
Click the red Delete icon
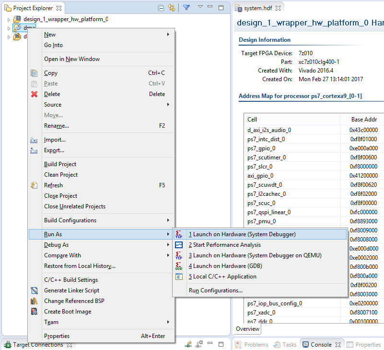pos(35,94)
